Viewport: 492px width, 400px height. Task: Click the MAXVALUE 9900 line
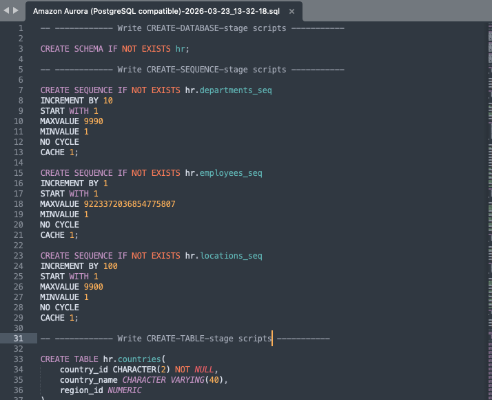[72, 287]
